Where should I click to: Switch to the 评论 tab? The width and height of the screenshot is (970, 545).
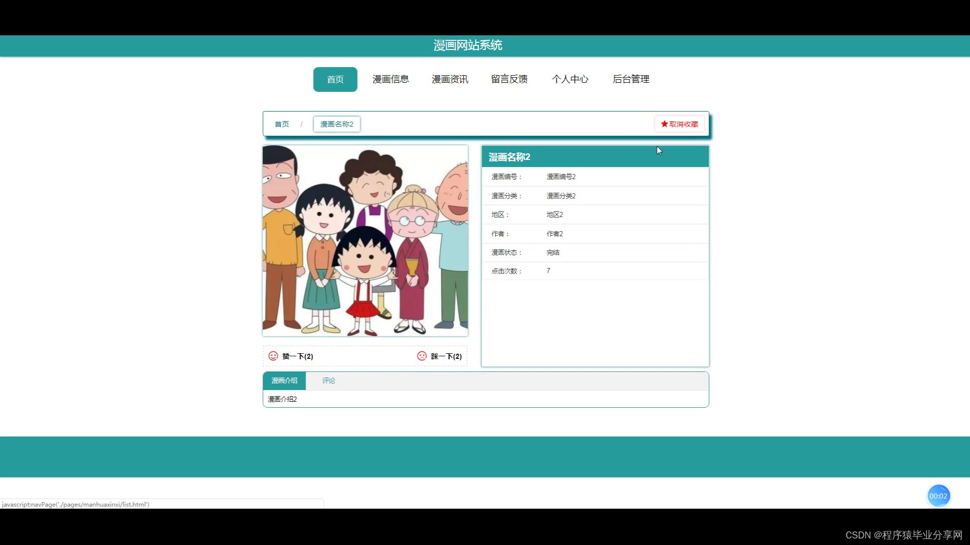click(x=328, y=380)
